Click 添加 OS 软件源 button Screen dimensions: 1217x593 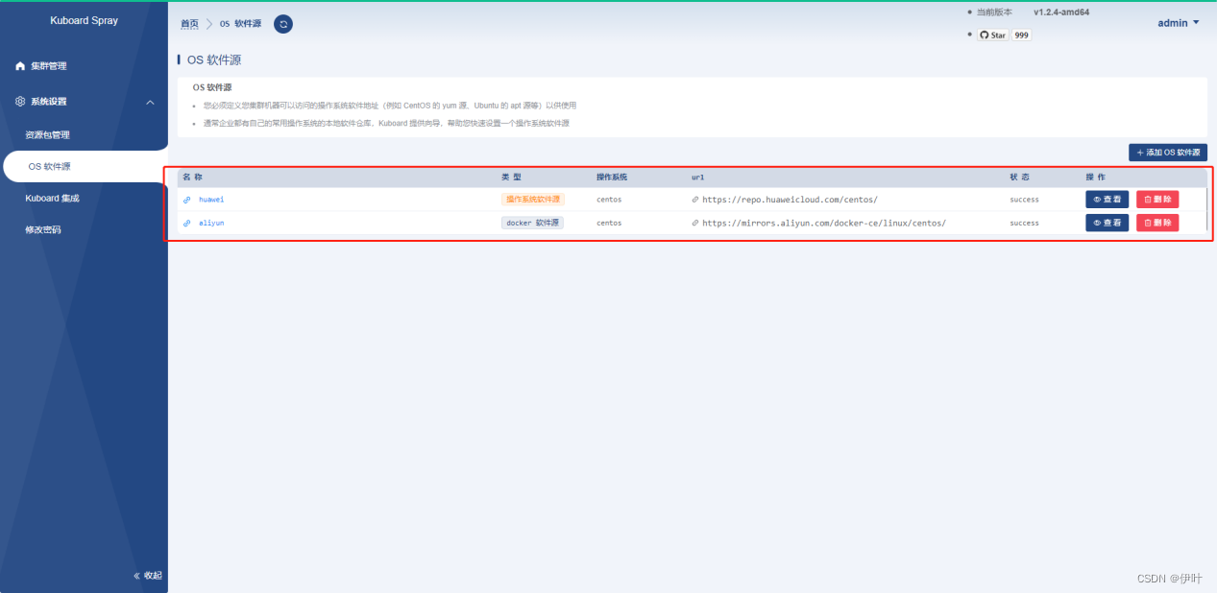tap(1168, 153)
